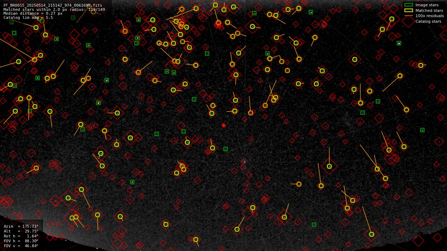Click the green Image stars legend square
Image resolution: width=447 pixels, height=251 pixels.
[x=409, y=5]
